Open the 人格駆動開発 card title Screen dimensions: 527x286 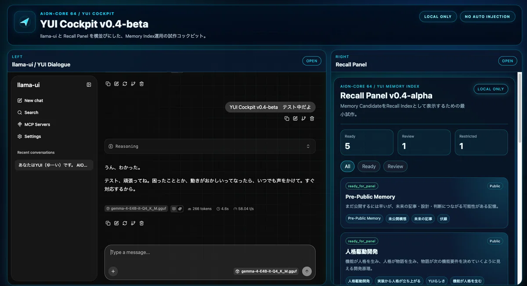click(x=361, y=252)
